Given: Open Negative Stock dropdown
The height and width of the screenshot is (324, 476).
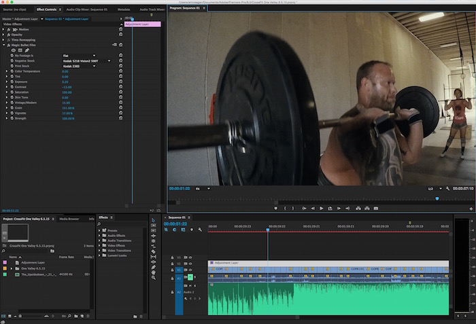Looking at the screenshot, I should [x=86, y=60].
